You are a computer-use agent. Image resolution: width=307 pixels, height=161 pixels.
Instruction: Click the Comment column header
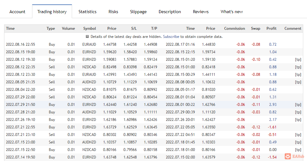(293, 29)
